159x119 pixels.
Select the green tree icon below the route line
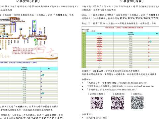pyautogui.click(x=35, y=40)
